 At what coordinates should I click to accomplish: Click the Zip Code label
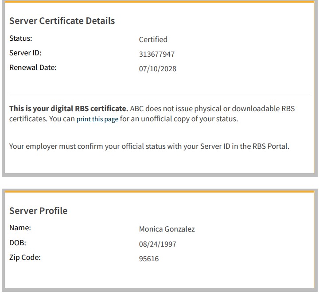(x=25, y=257)
